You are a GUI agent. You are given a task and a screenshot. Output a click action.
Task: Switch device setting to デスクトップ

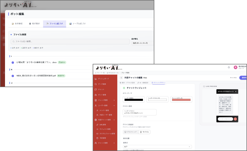click(131, 132)
